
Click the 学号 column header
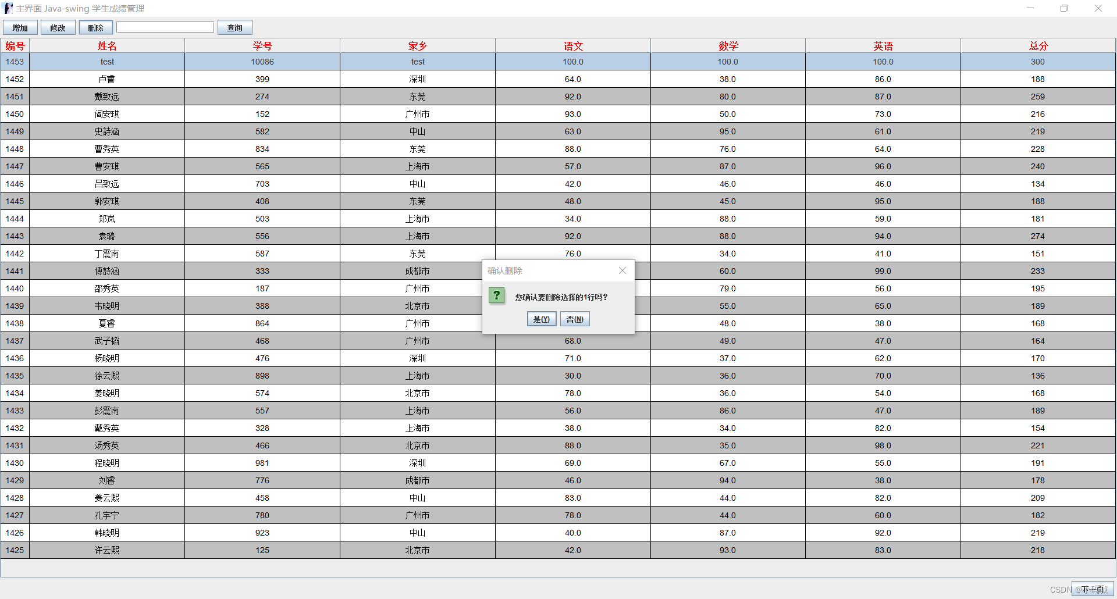[x=262, y=46]
